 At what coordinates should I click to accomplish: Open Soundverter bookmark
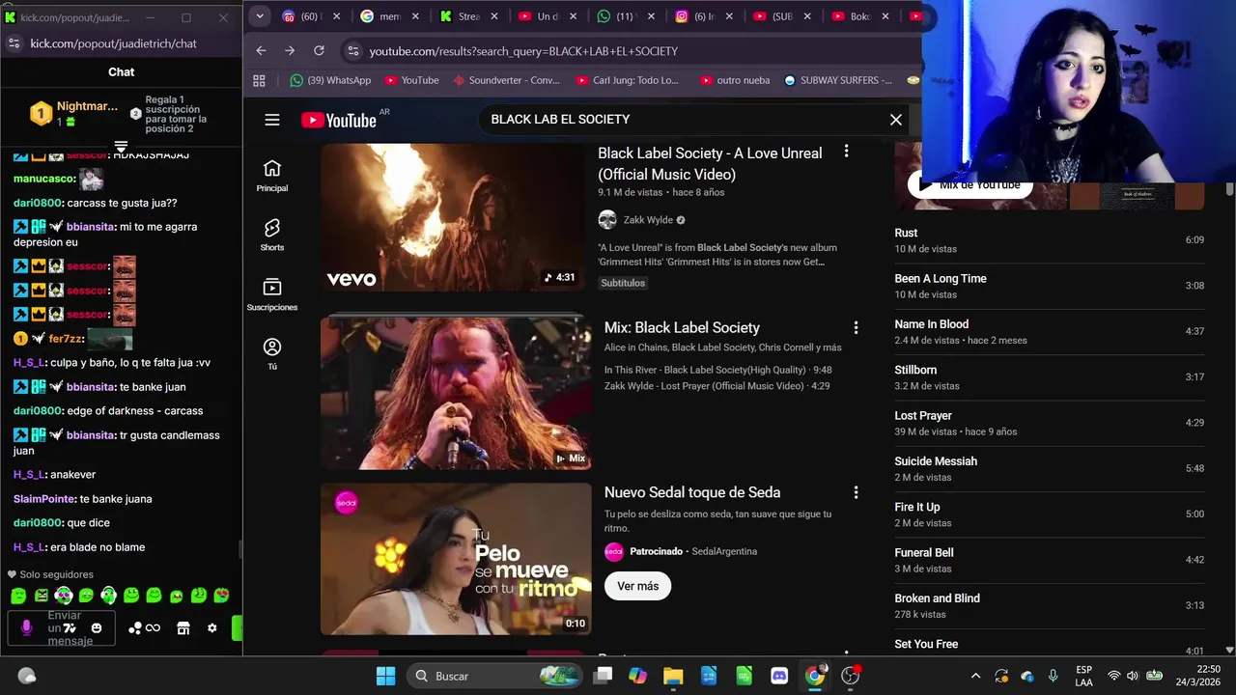coord(505,80)
